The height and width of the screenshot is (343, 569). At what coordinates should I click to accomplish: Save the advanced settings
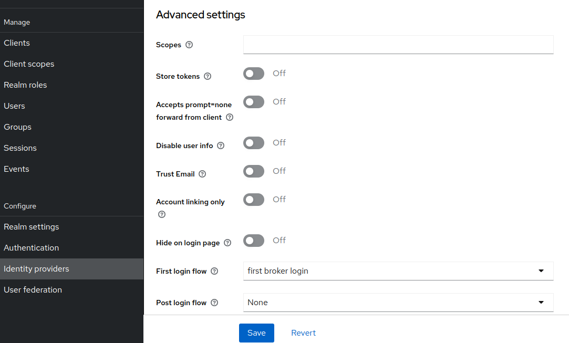256,332
